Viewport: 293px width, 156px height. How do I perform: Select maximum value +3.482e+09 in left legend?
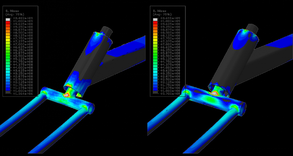pyautogui.click(x=23, y=18)
